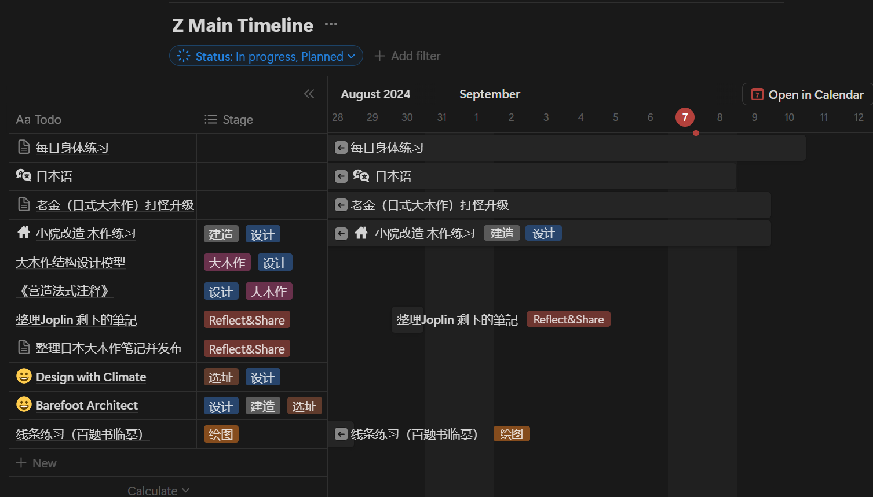Collapse the table with double chevron icon
Image resolution: width=873 pixels, height=497 pixels.
click(309, 94)
